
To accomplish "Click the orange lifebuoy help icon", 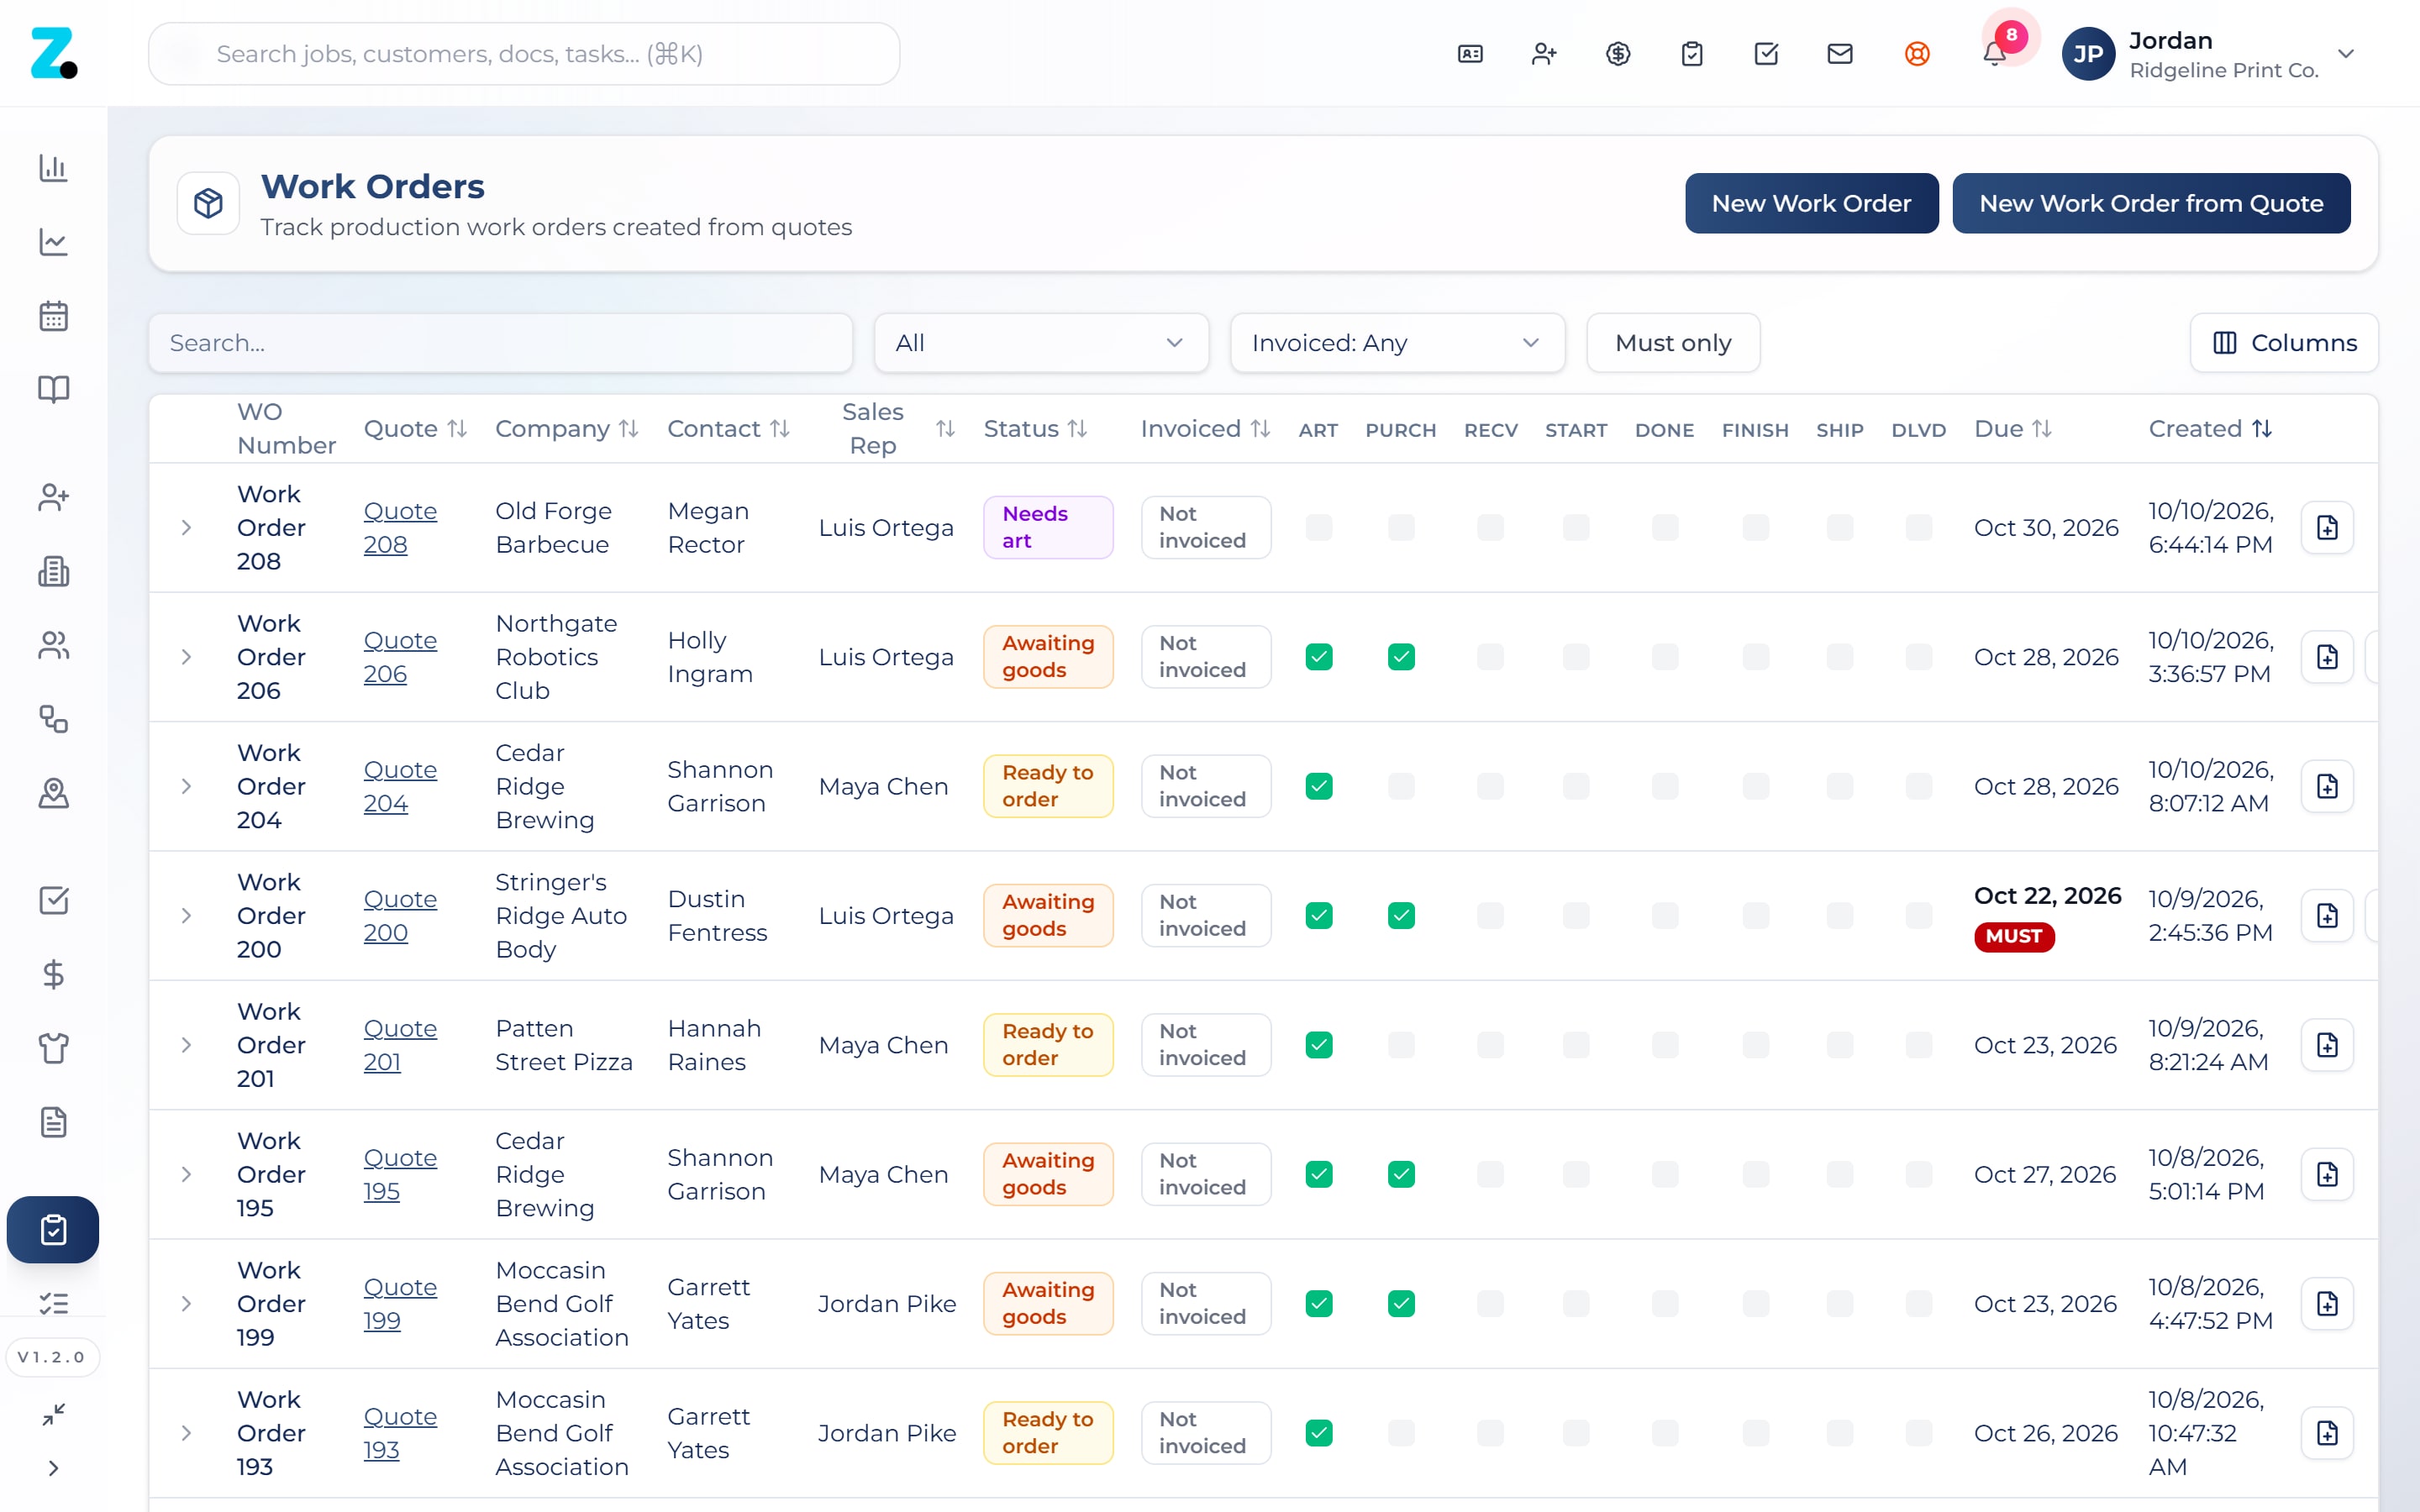I will click(x=1917, y=54).
